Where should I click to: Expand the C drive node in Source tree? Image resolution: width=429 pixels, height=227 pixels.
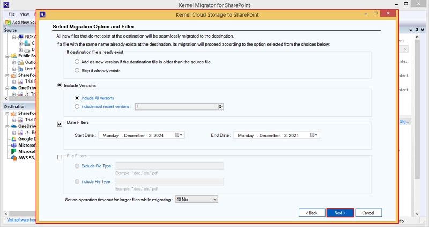click(20, 43)
